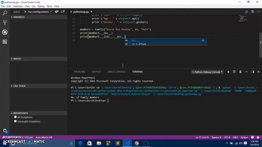Close the terminal panel
The image size is (262, 147).
(258, 72)
